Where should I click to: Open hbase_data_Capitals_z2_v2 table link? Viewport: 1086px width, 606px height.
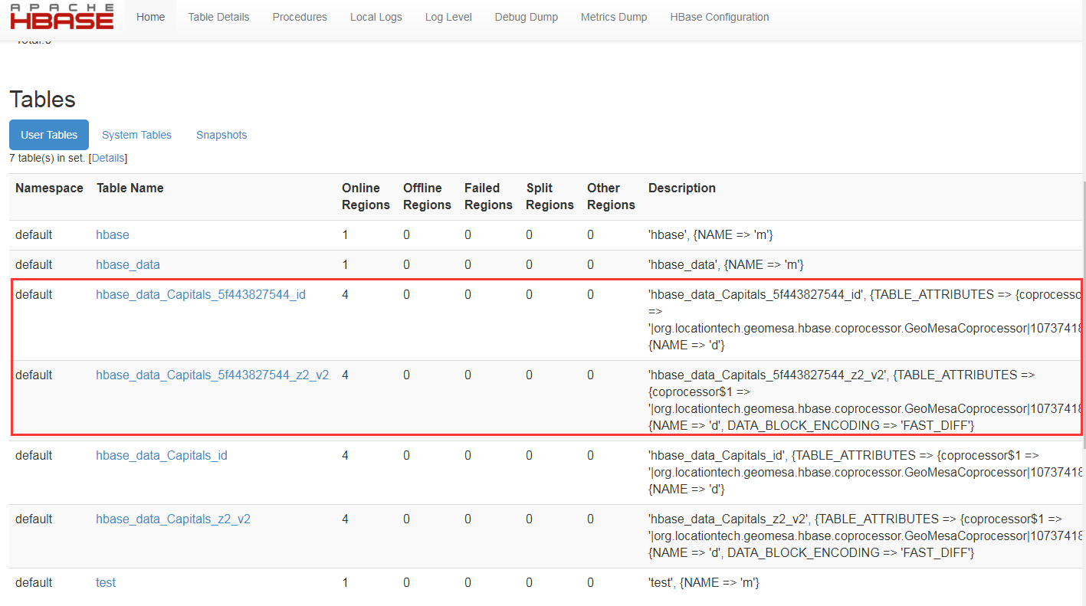point(173,519)
